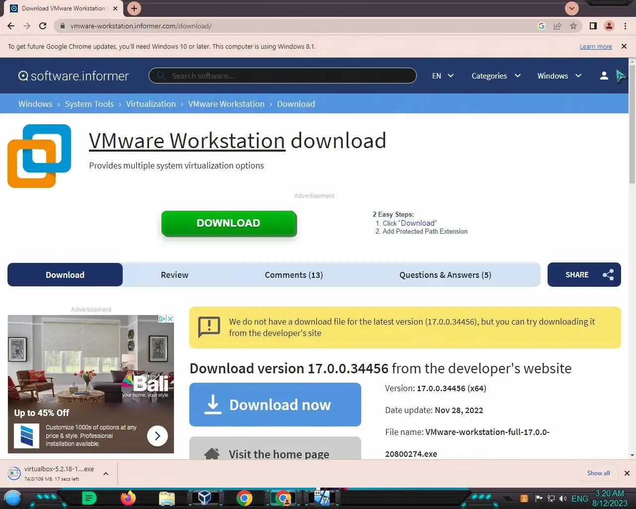Reload the current page

[x=43, y=26]
